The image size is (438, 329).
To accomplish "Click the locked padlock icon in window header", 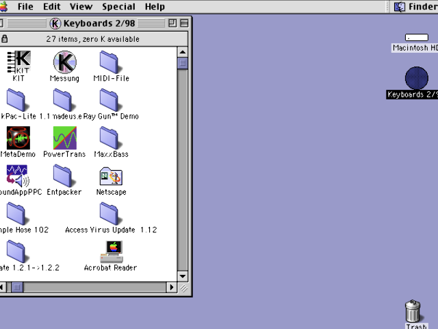I will click(4, 38).
